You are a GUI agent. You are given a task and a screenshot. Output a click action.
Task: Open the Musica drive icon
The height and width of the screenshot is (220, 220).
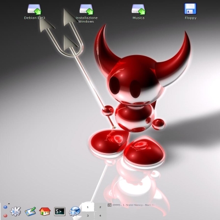tap(139, 9)
